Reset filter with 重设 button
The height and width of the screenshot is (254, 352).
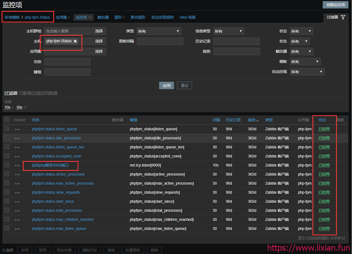point(185,86)
